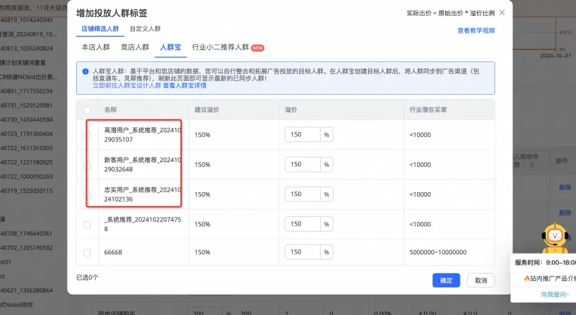576x315 pixels.
Task: Click the robot assistant mascot icon
Action: (x=555, y=239)
